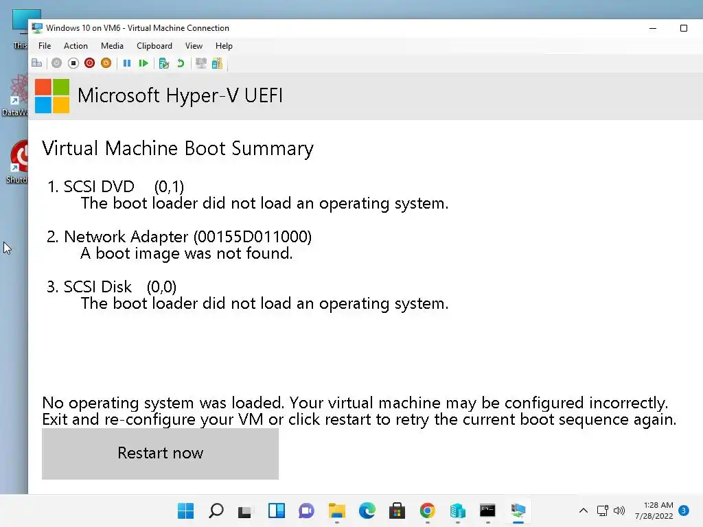Click the DataW desktop shortcut
Image resolution: width=703 pixels, height=527 pixels.
click(x=15, y=96)
